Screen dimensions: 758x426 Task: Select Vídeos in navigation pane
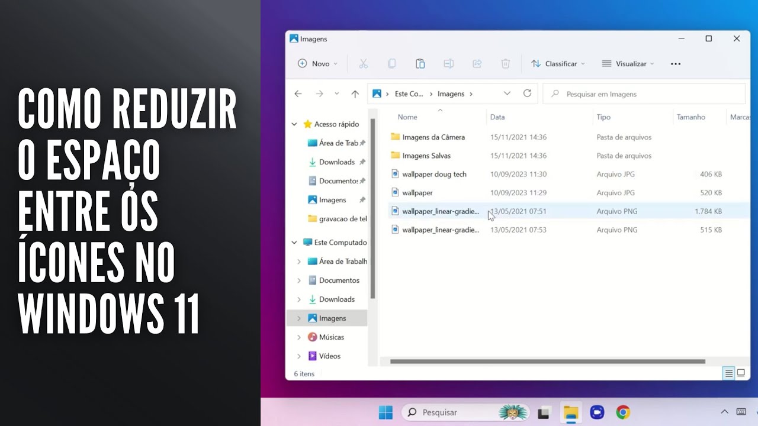329,356
